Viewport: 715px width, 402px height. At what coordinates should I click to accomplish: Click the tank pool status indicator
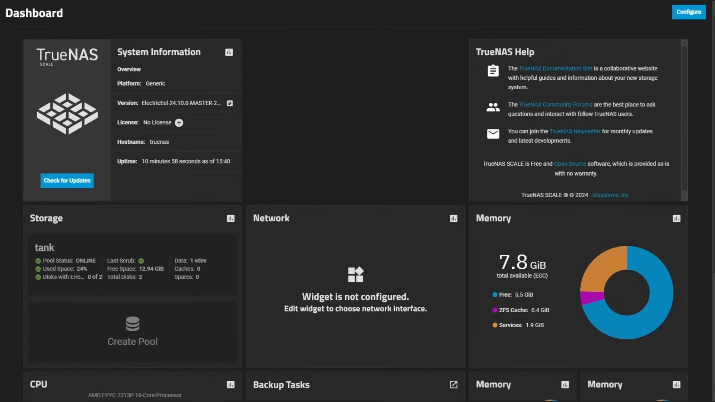tap(38, 260)
